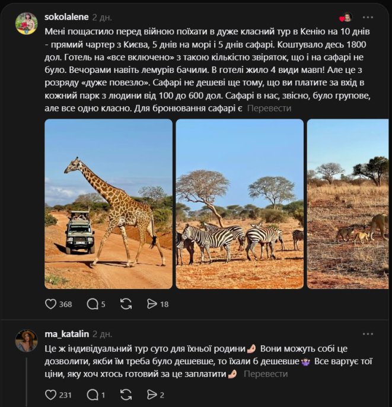
Task: Like sokolalene's post with 368 likes
Action: pyautogui.click(x=51, y=304)
